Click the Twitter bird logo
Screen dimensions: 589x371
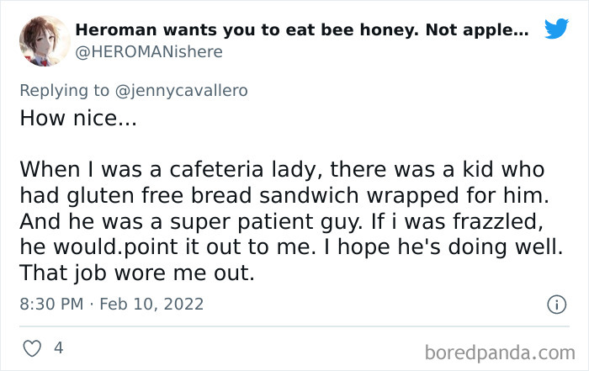click(x=556, y=29)
